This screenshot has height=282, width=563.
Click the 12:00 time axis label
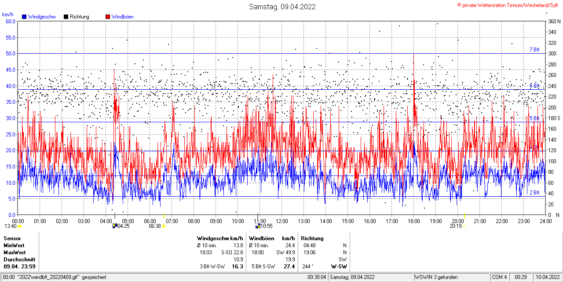(x=282, y=221)
